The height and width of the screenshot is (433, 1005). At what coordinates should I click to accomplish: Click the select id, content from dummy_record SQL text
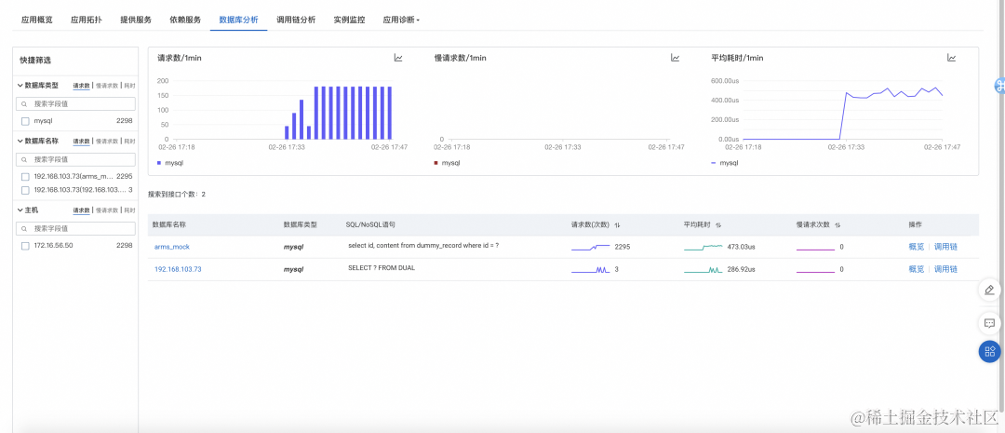click(423, 246)
